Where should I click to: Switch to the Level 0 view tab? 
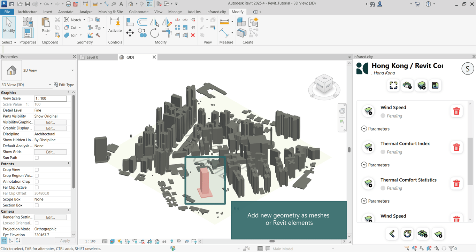pos(92,57)
